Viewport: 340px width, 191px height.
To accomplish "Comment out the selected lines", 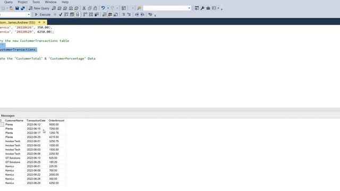I will pyautogui.click(x=123, y=14).
